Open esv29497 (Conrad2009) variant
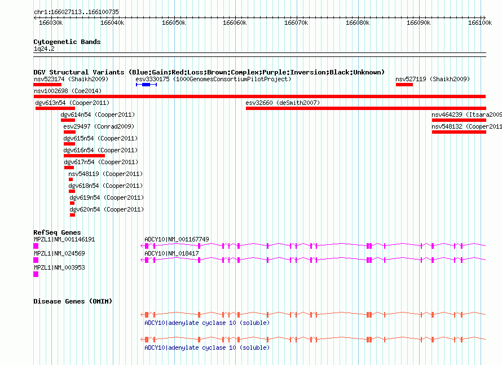 coord(99,126)
